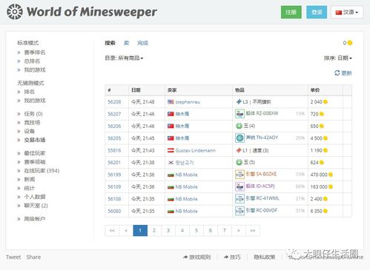Switch to the 完成 tab
370x270 pixels.
point(142,43)
